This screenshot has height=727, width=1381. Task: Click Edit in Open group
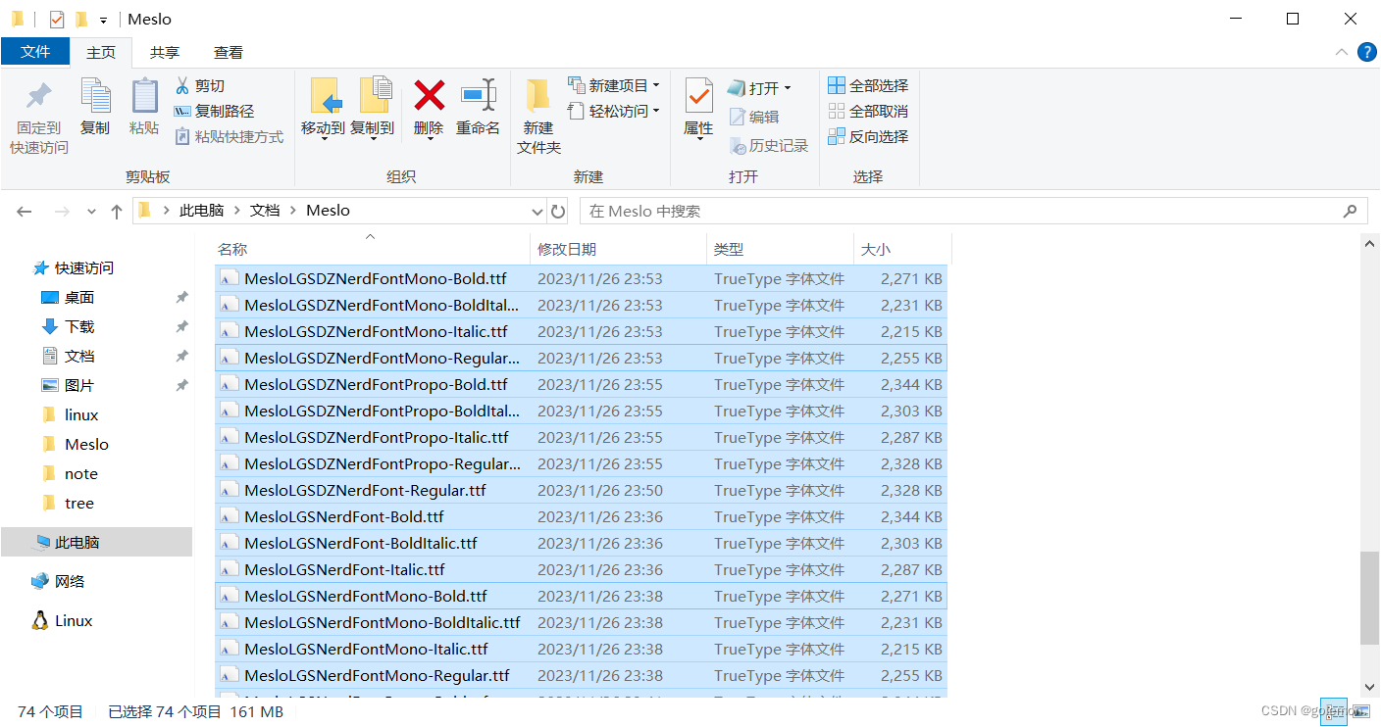(754, 117)
